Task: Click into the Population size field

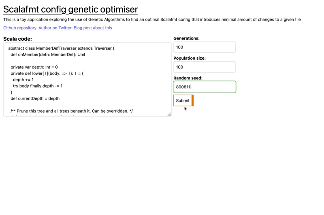Action: [x=204, y=67]
